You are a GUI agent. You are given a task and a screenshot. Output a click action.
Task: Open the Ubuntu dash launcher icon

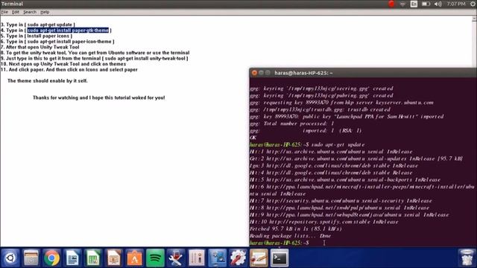pos(10,258)
